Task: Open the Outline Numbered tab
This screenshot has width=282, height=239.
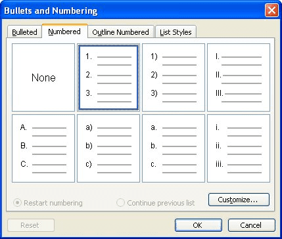Action: tap(121, 32)
